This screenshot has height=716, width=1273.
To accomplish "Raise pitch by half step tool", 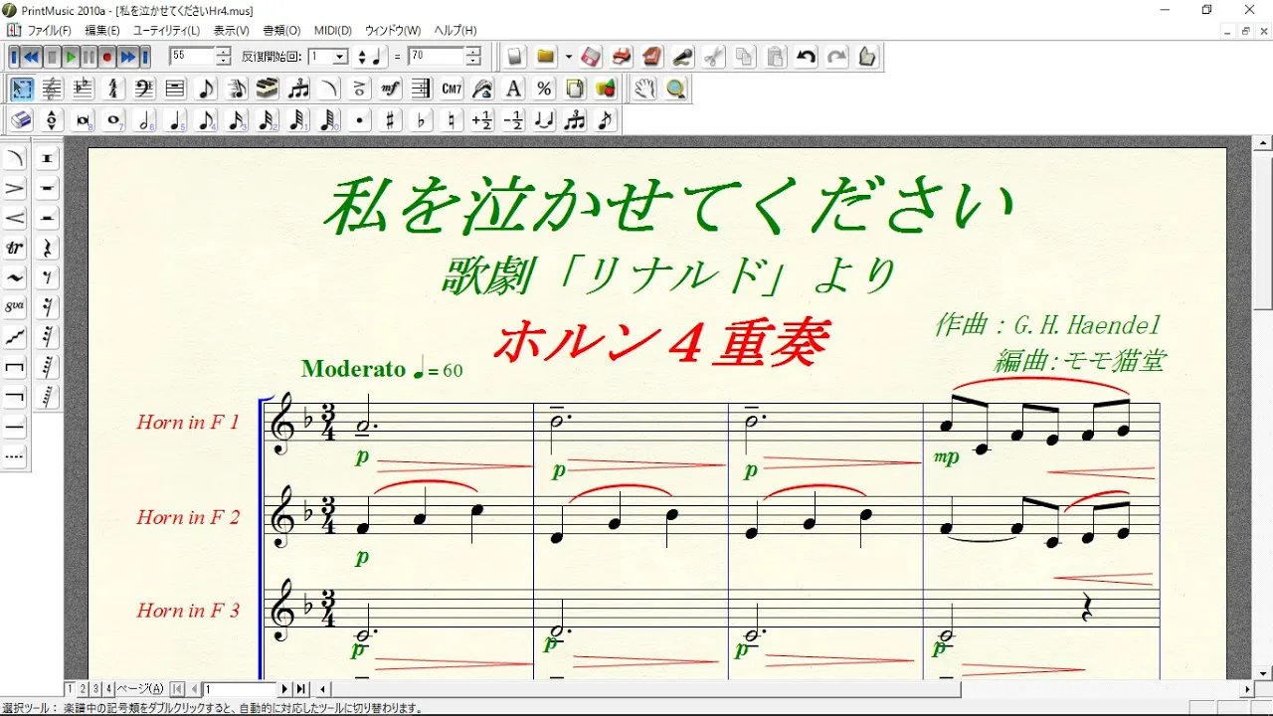I will (x=483, y=120).
